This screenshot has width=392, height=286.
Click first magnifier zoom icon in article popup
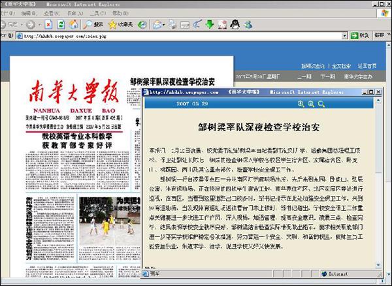point(301,104)
